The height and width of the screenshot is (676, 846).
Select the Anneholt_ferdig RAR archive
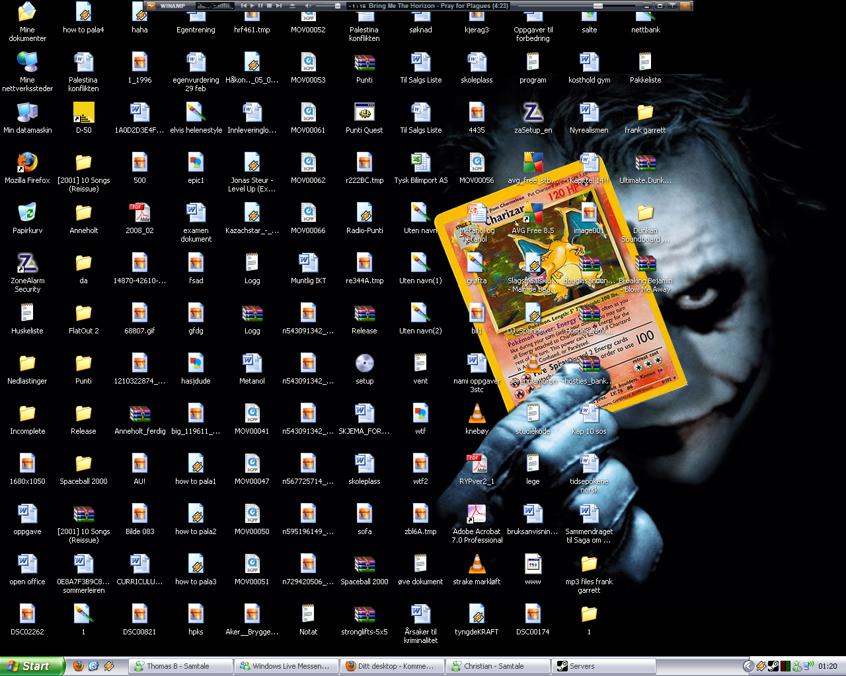[x=139, y=419]
